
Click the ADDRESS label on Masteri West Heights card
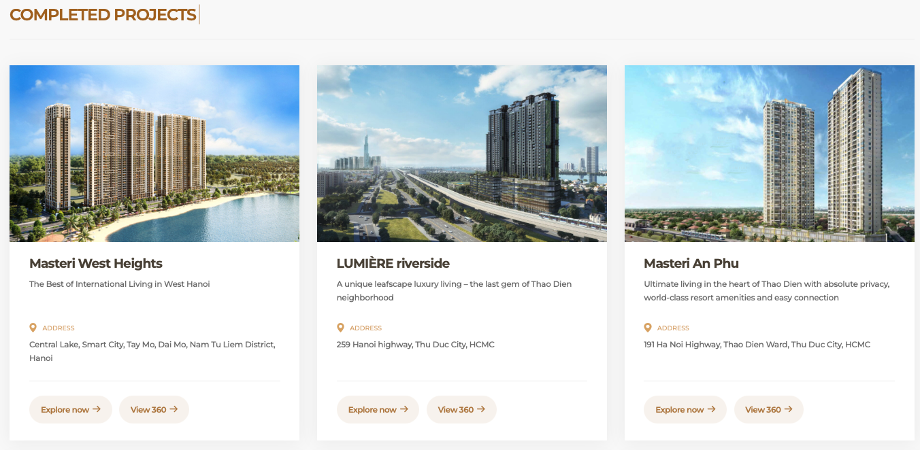coord(59,328)
